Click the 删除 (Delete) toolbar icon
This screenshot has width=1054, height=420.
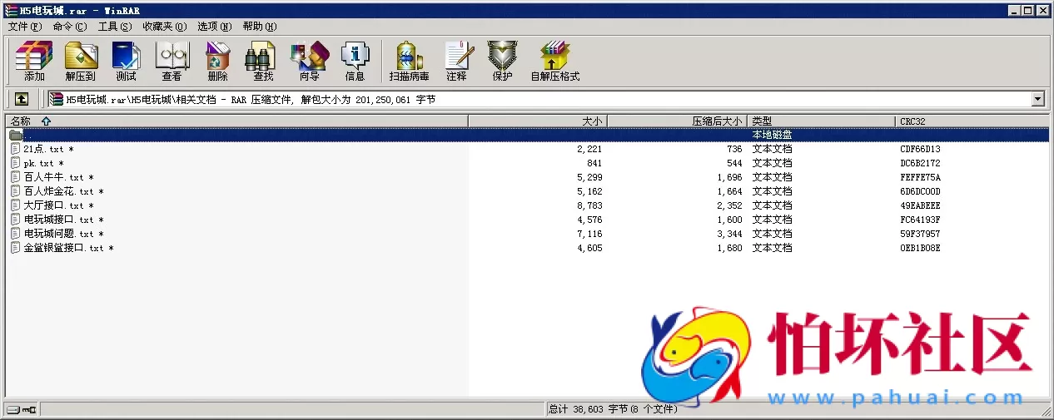(x=217, y=61)
